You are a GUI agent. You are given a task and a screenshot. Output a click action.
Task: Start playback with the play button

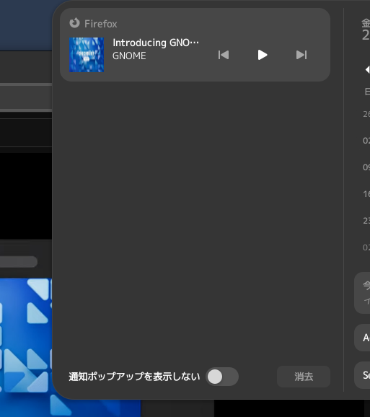(263, 55)
